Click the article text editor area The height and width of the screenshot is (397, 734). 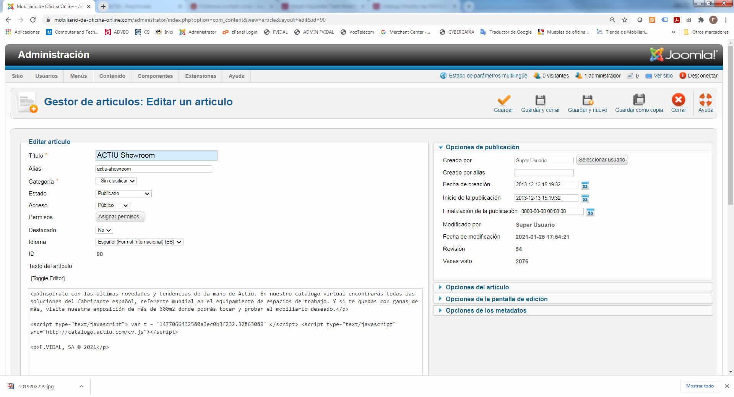pyautogui.click(x=226, y=331)
